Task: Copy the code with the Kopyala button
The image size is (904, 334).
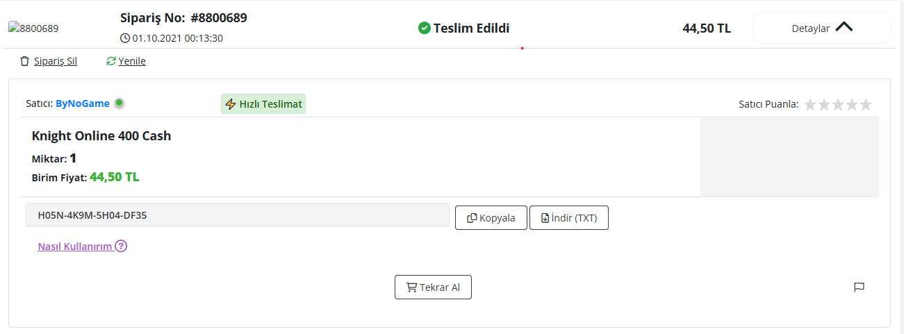Action: tap(491, 217)
